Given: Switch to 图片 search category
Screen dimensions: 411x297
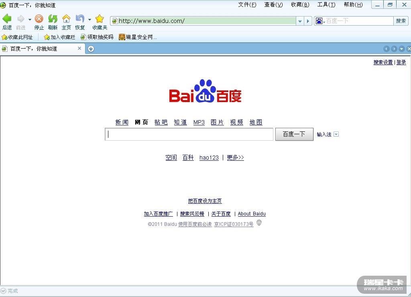Looking at the screenshot, I should (x=217, y=122).
